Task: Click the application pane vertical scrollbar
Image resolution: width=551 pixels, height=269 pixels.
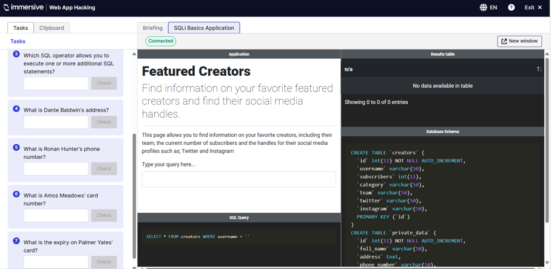Action: [547, 141]
